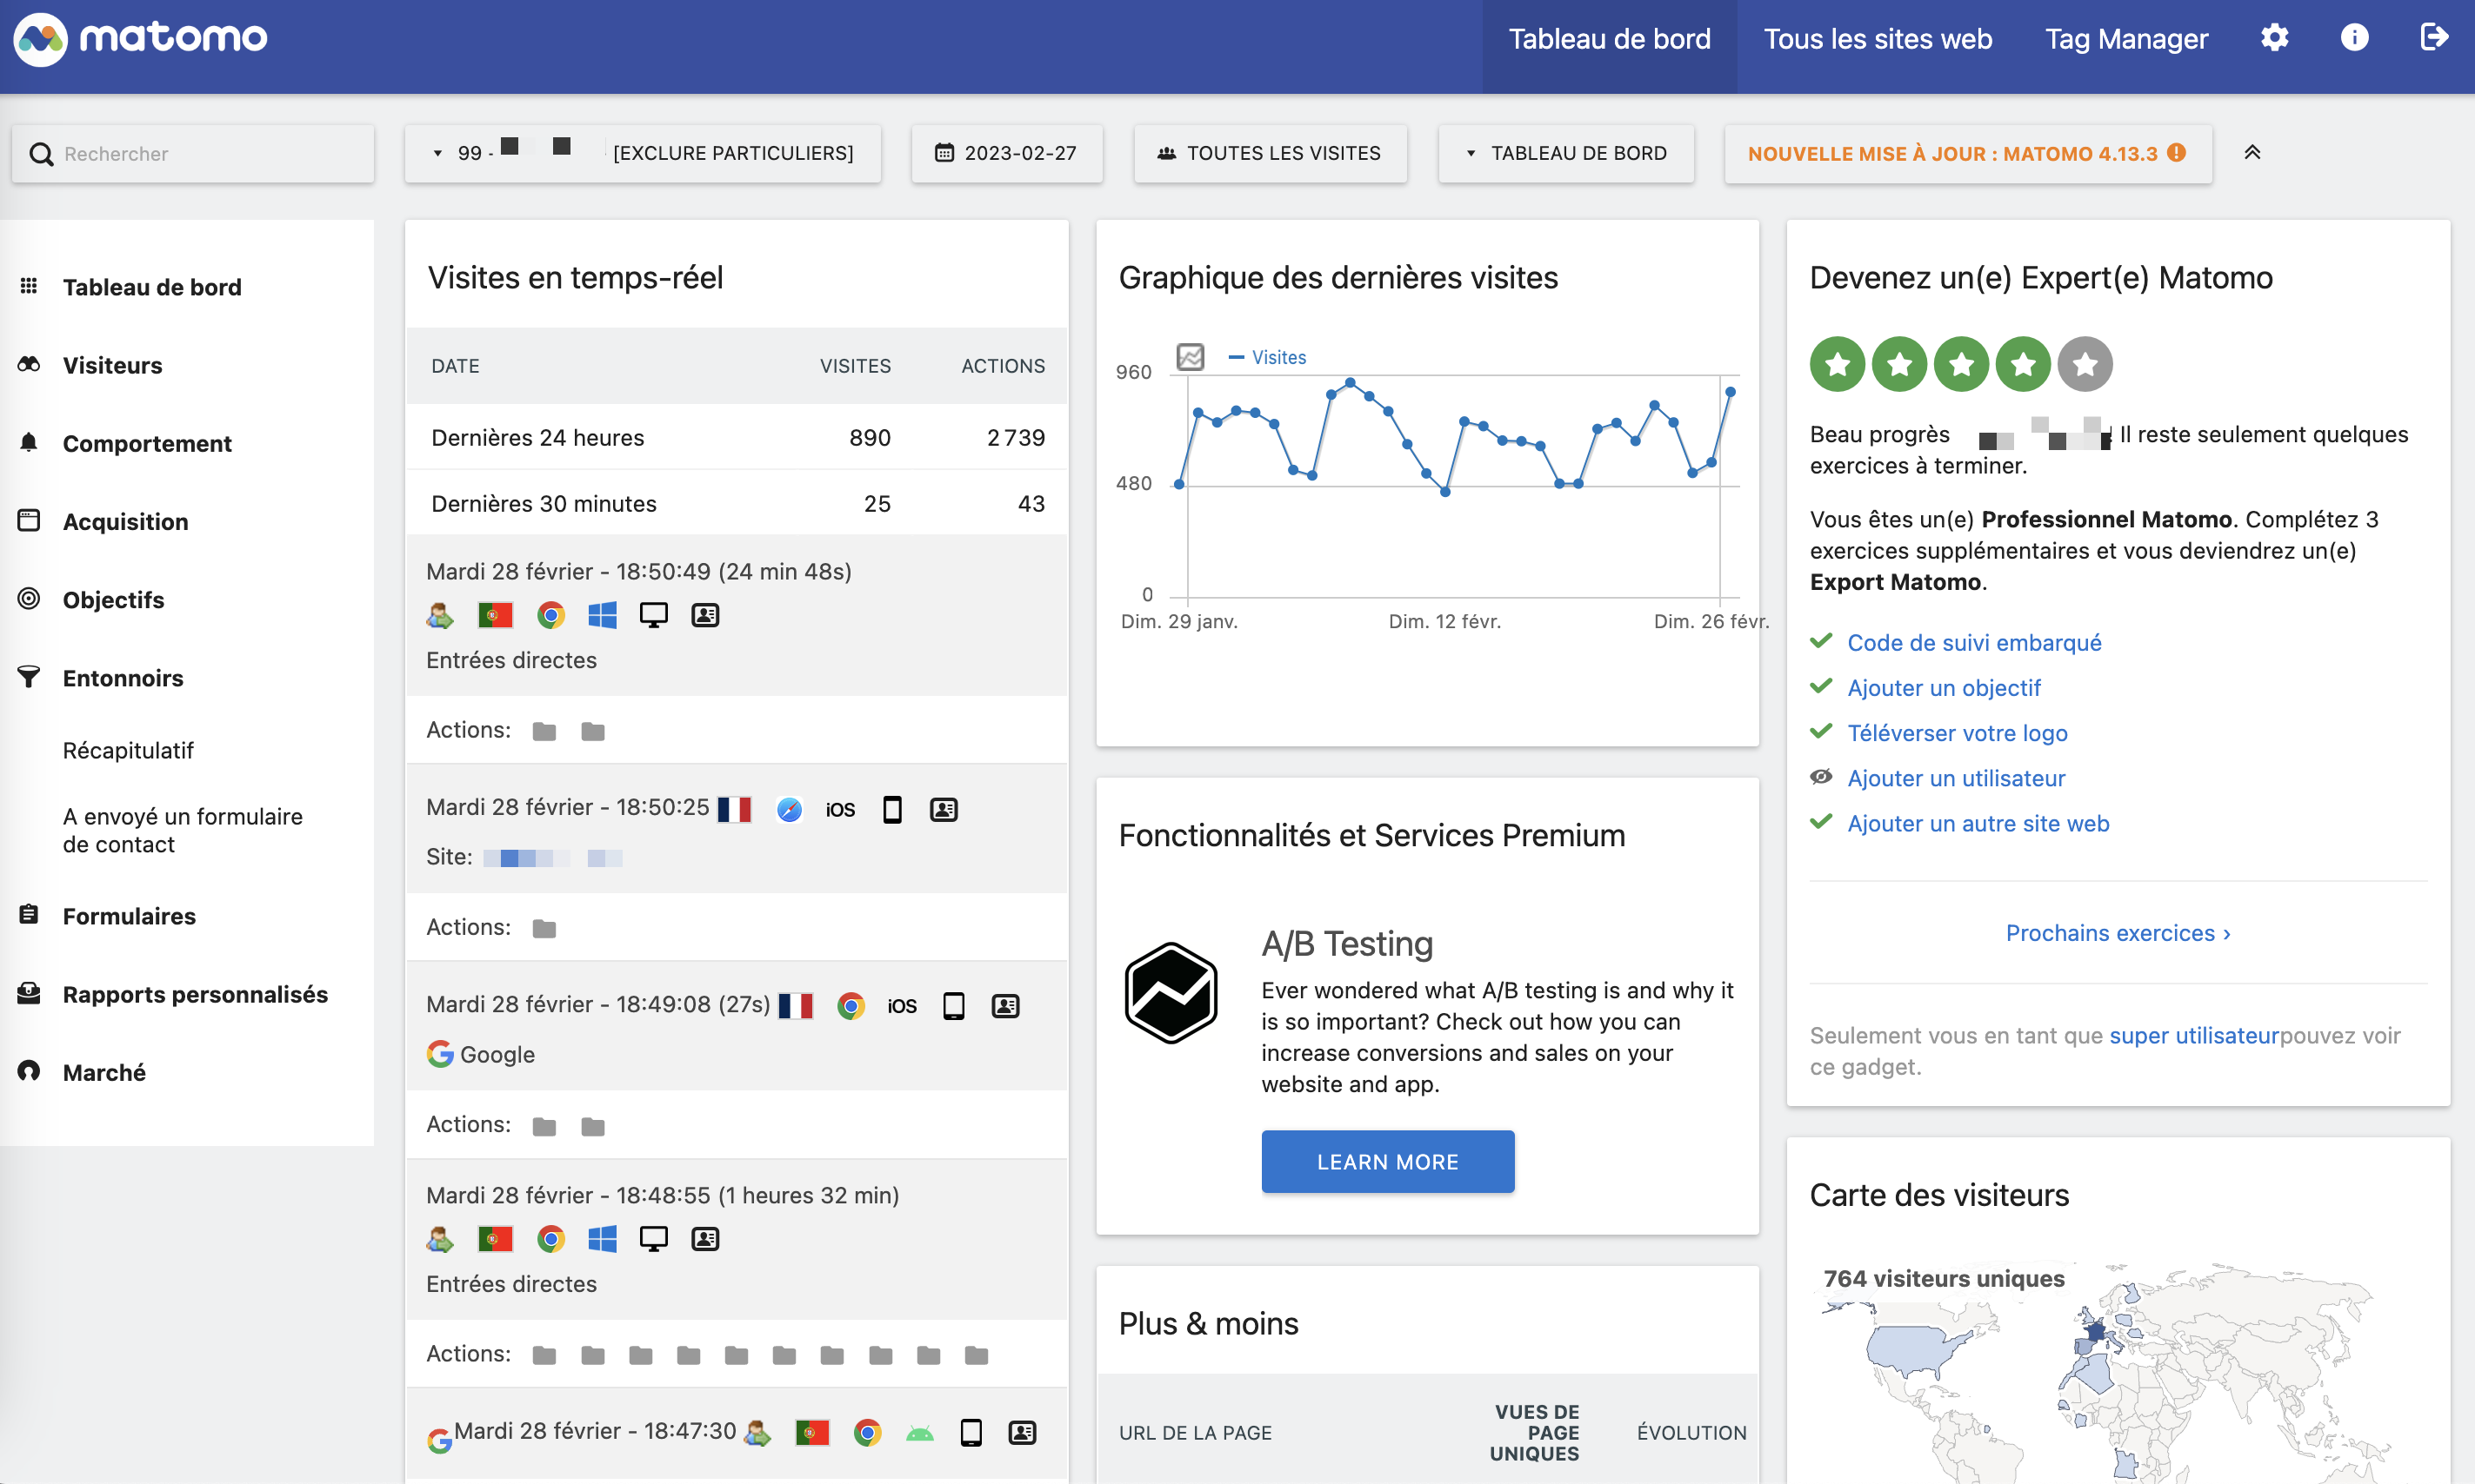Click the Acquisition window icon
Viewport: 2475px width, 1484px height.
click(x=29, y=520)
